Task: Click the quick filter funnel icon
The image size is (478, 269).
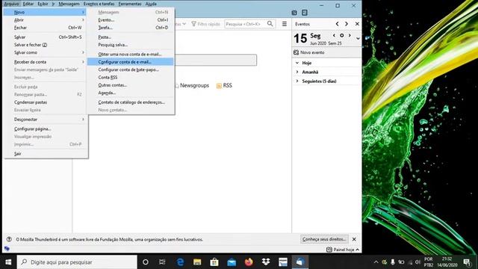Action: pyautogui.click(x=193, y=24)
